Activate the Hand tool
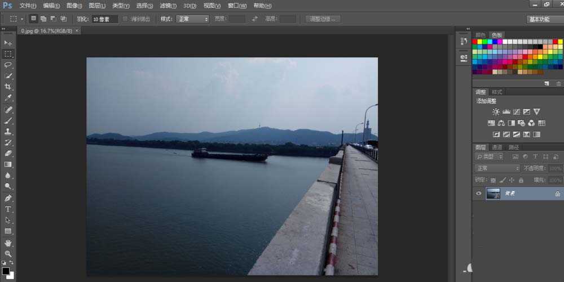This screenshot has width=564, height=282. 8,243
